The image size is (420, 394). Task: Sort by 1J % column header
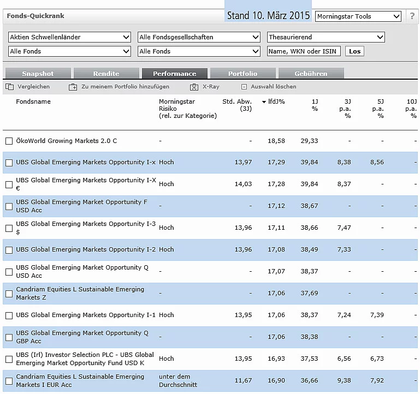(x=315, y=105)
